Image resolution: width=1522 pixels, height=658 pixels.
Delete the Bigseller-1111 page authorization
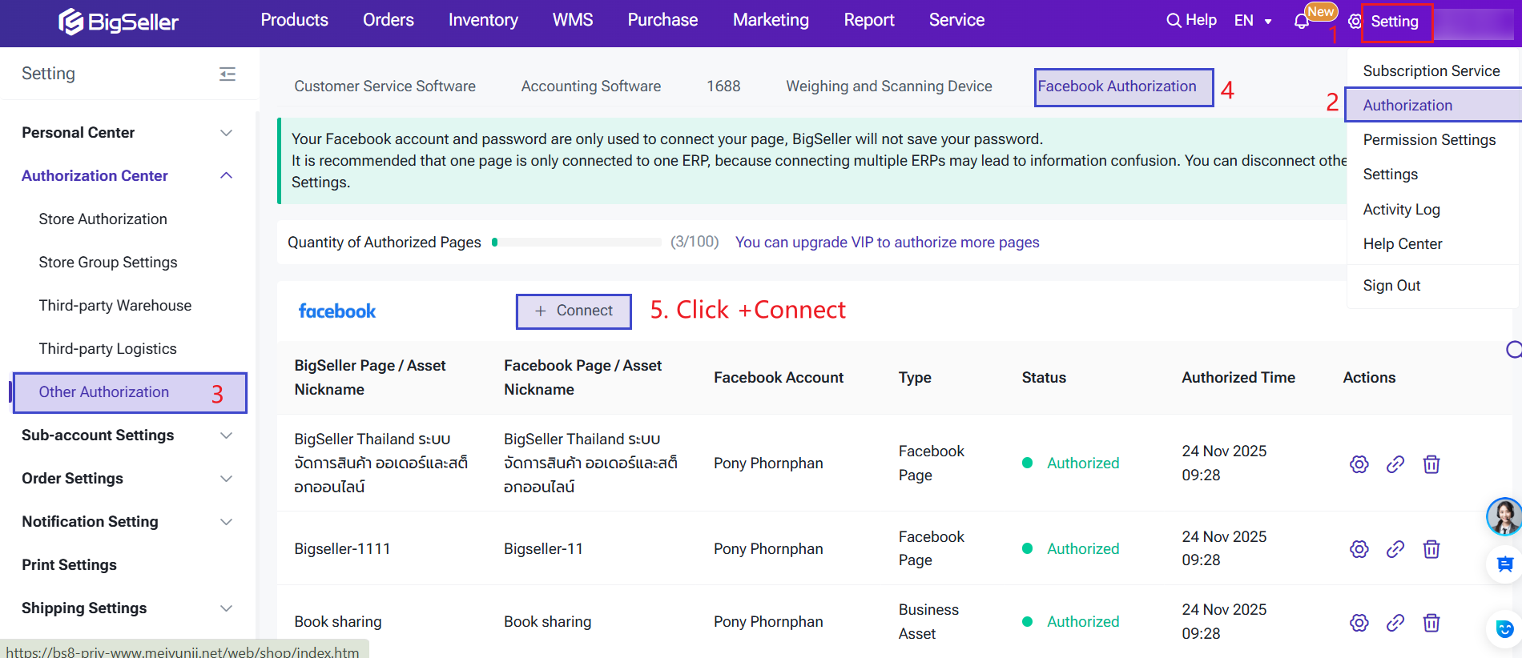click(1431, 549)
